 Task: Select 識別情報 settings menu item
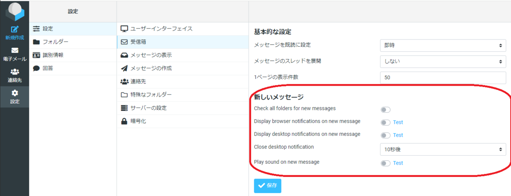tap(73, 55)
